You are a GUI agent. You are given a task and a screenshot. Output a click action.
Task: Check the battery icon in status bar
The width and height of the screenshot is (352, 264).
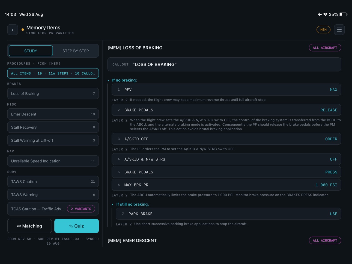(x=343, y=14)
